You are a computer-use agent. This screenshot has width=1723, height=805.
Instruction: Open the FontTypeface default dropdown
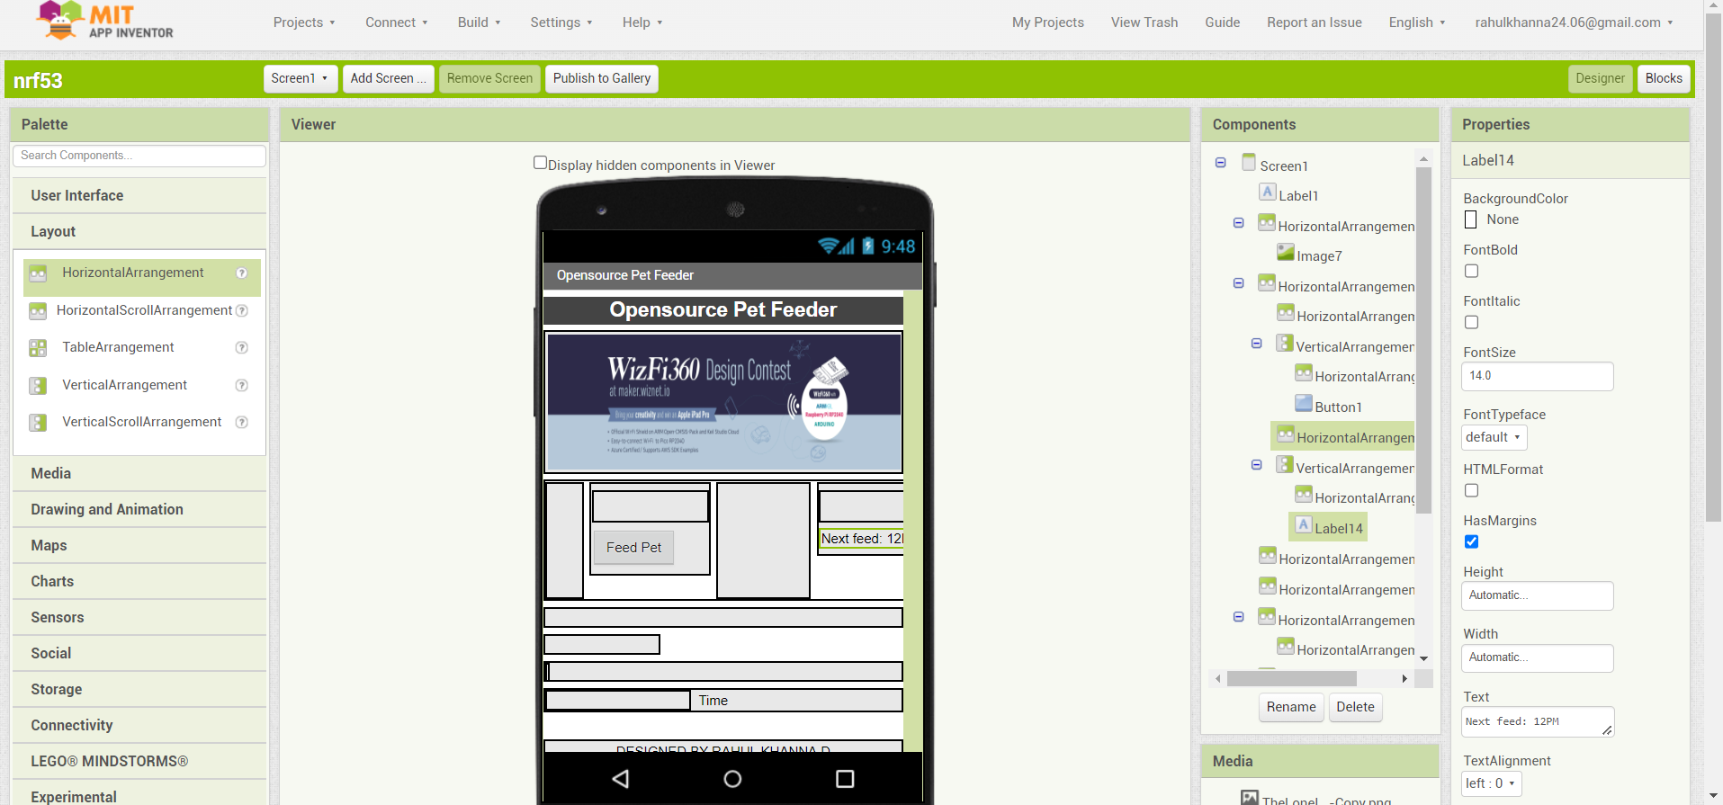(x=1494, y=437)
